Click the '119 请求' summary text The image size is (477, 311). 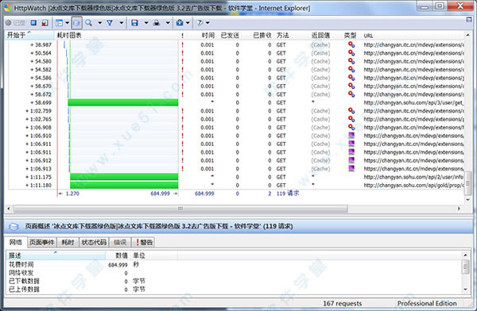click(x=288, y=193)
